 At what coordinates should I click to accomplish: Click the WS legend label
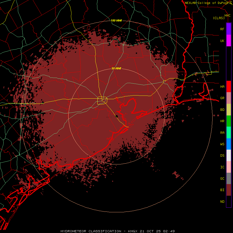[222, 144]
